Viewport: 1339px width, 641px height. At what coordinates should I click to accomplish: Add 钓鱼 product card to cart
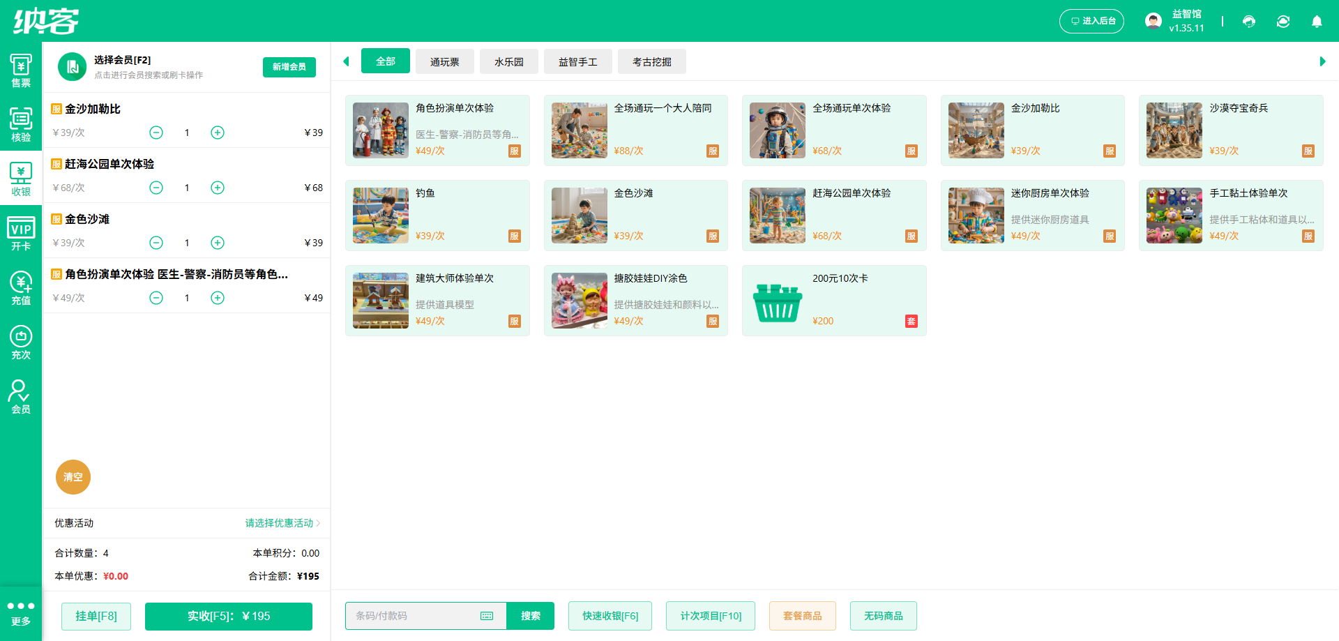[437, 216]
